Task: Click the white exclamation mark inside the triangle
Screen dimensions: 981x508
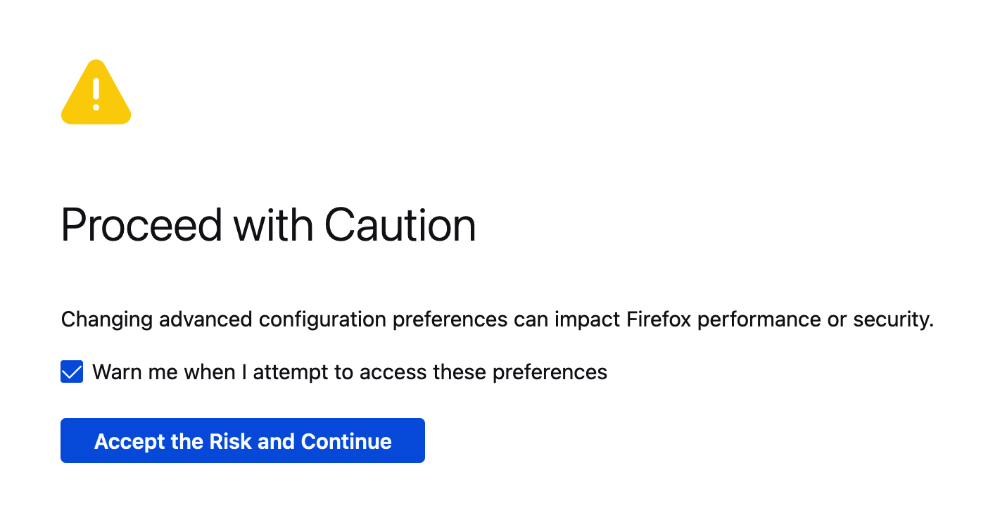Action: [x=96, y=94]
